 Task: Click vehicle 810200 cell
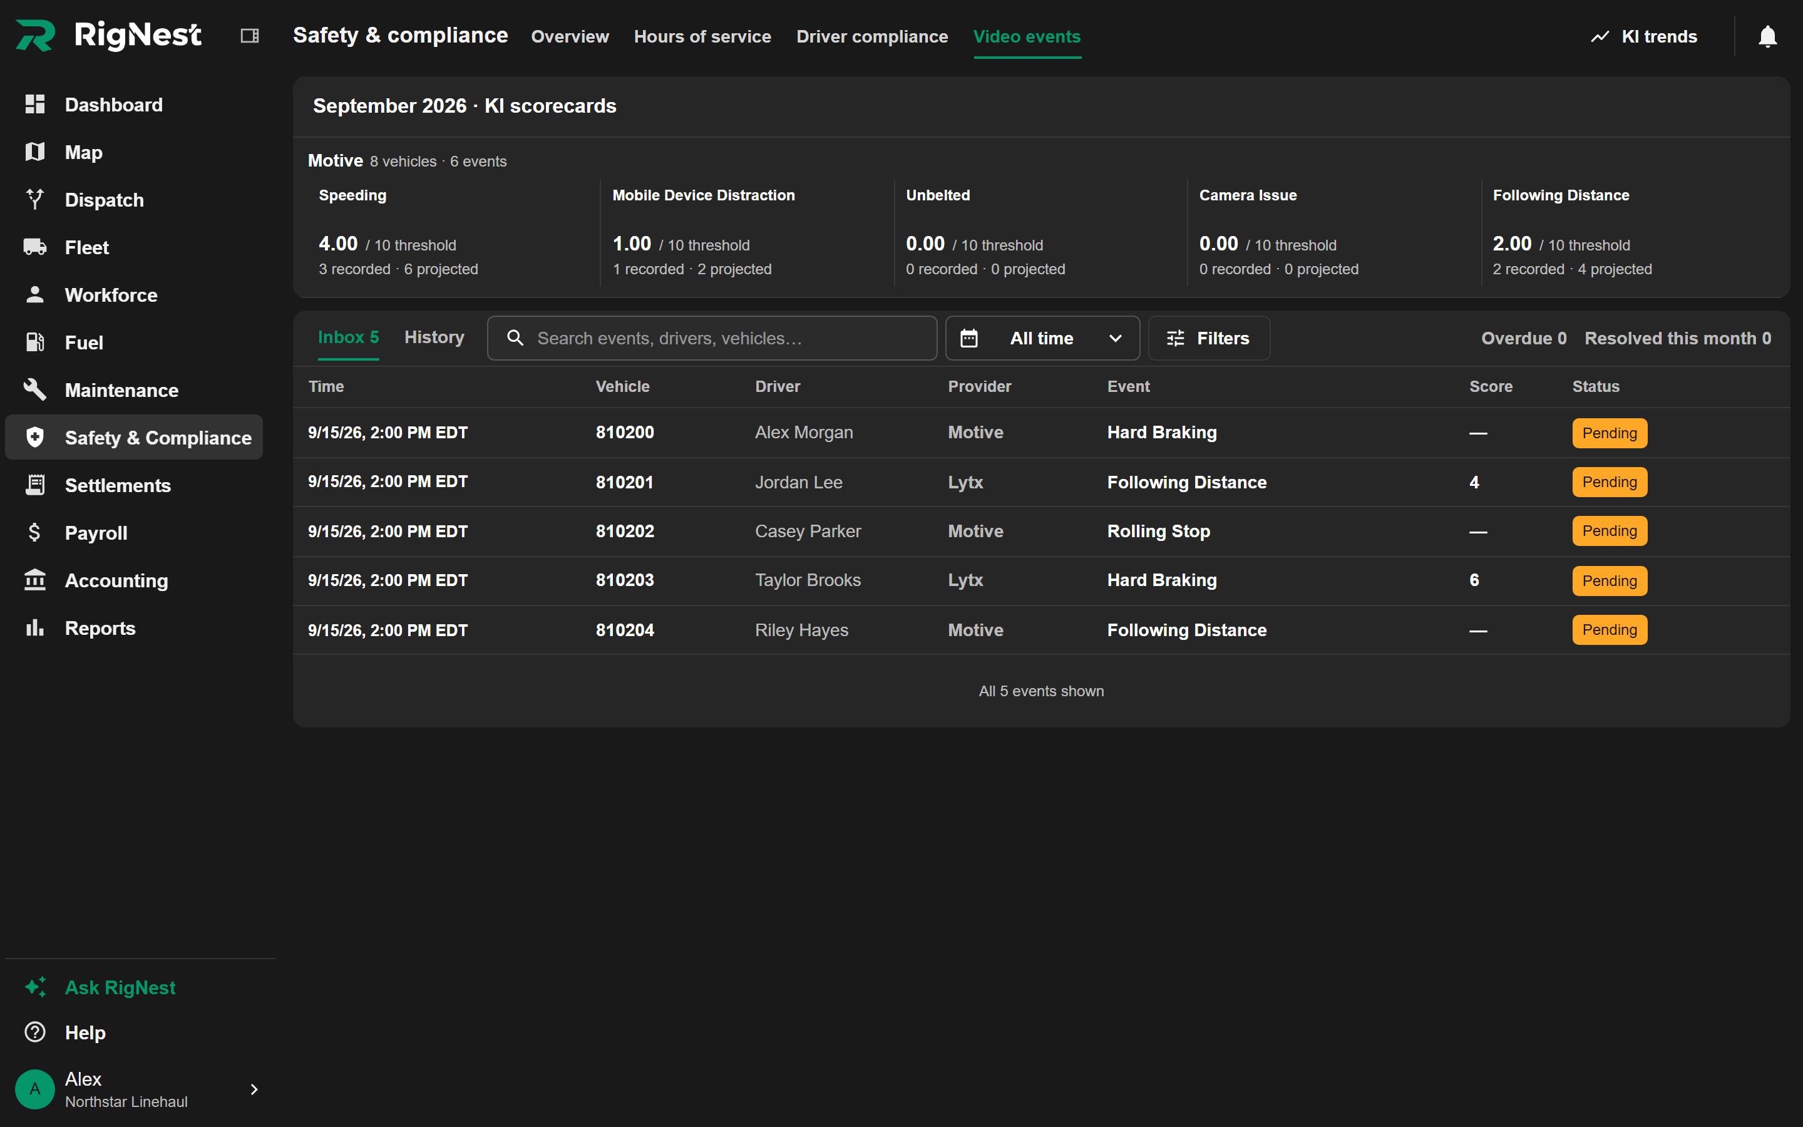coord(624,432)
